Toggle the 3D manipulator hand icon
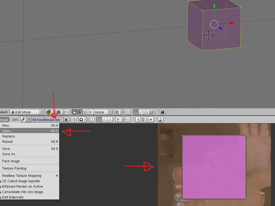Screen dimensions: 275x206 tap(74, 112)
